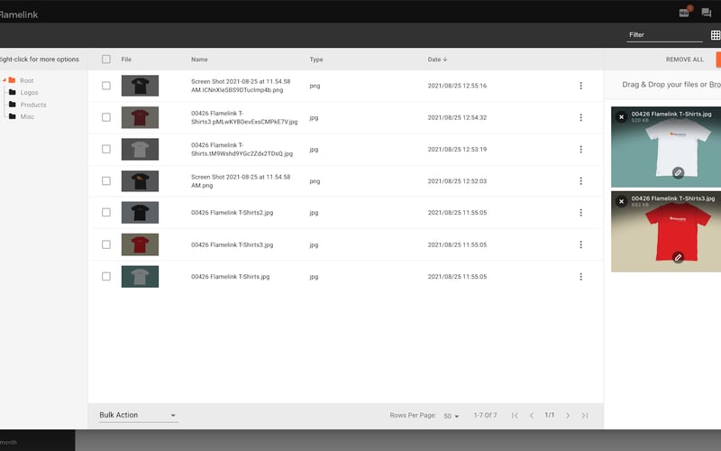Select the Logos folder icon
This screenshot has height=451, width=721.
(13, 92)
